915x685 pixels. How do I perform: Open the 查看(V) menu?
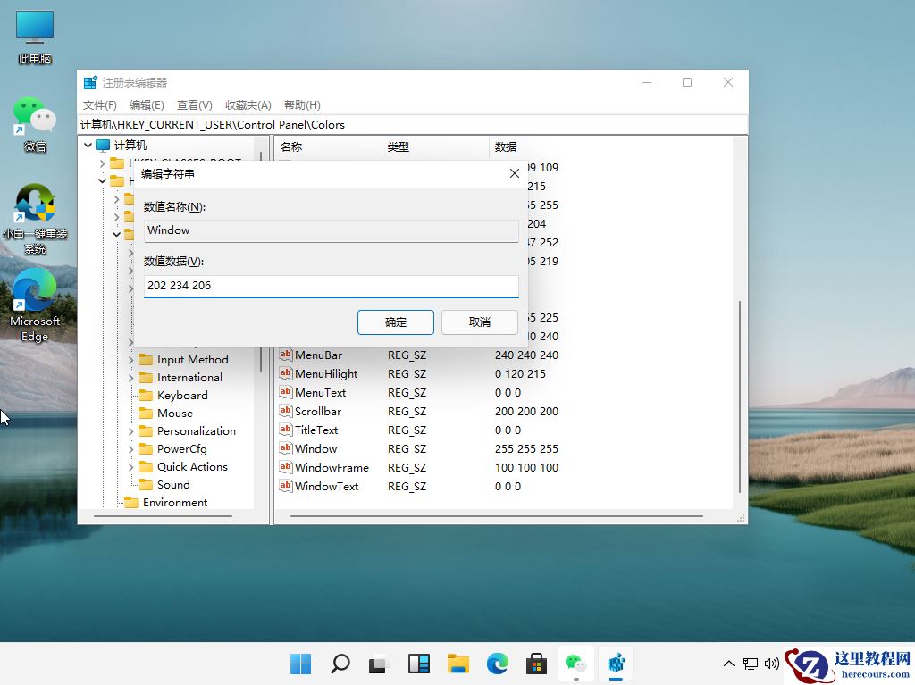pyautogui.click(x=194, y=104)
